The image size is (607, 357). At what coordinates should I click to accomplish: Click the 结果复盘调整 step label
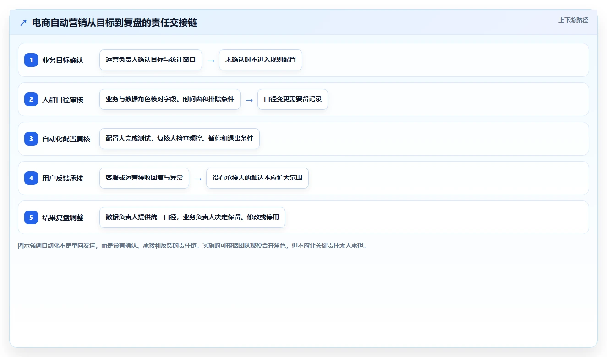pos(63,217)
